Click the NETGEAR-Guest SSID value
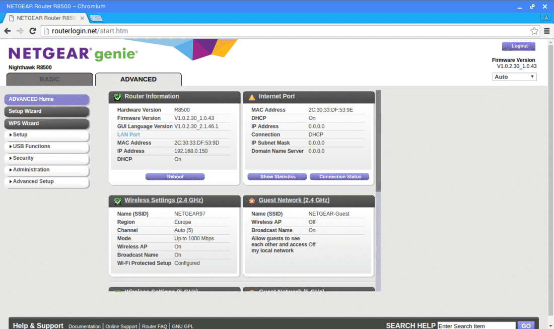 pos(328,214)
